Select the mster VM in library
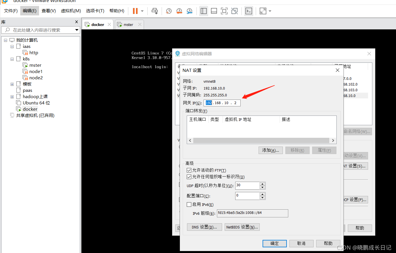Viewport: 396px width, 253px height. (x=35, y=65)
